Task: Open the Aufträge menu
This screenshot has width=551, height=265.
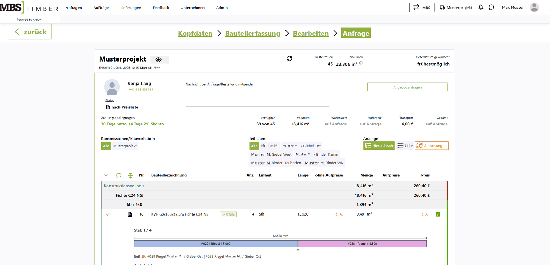Action: click(x=101, y=8)
